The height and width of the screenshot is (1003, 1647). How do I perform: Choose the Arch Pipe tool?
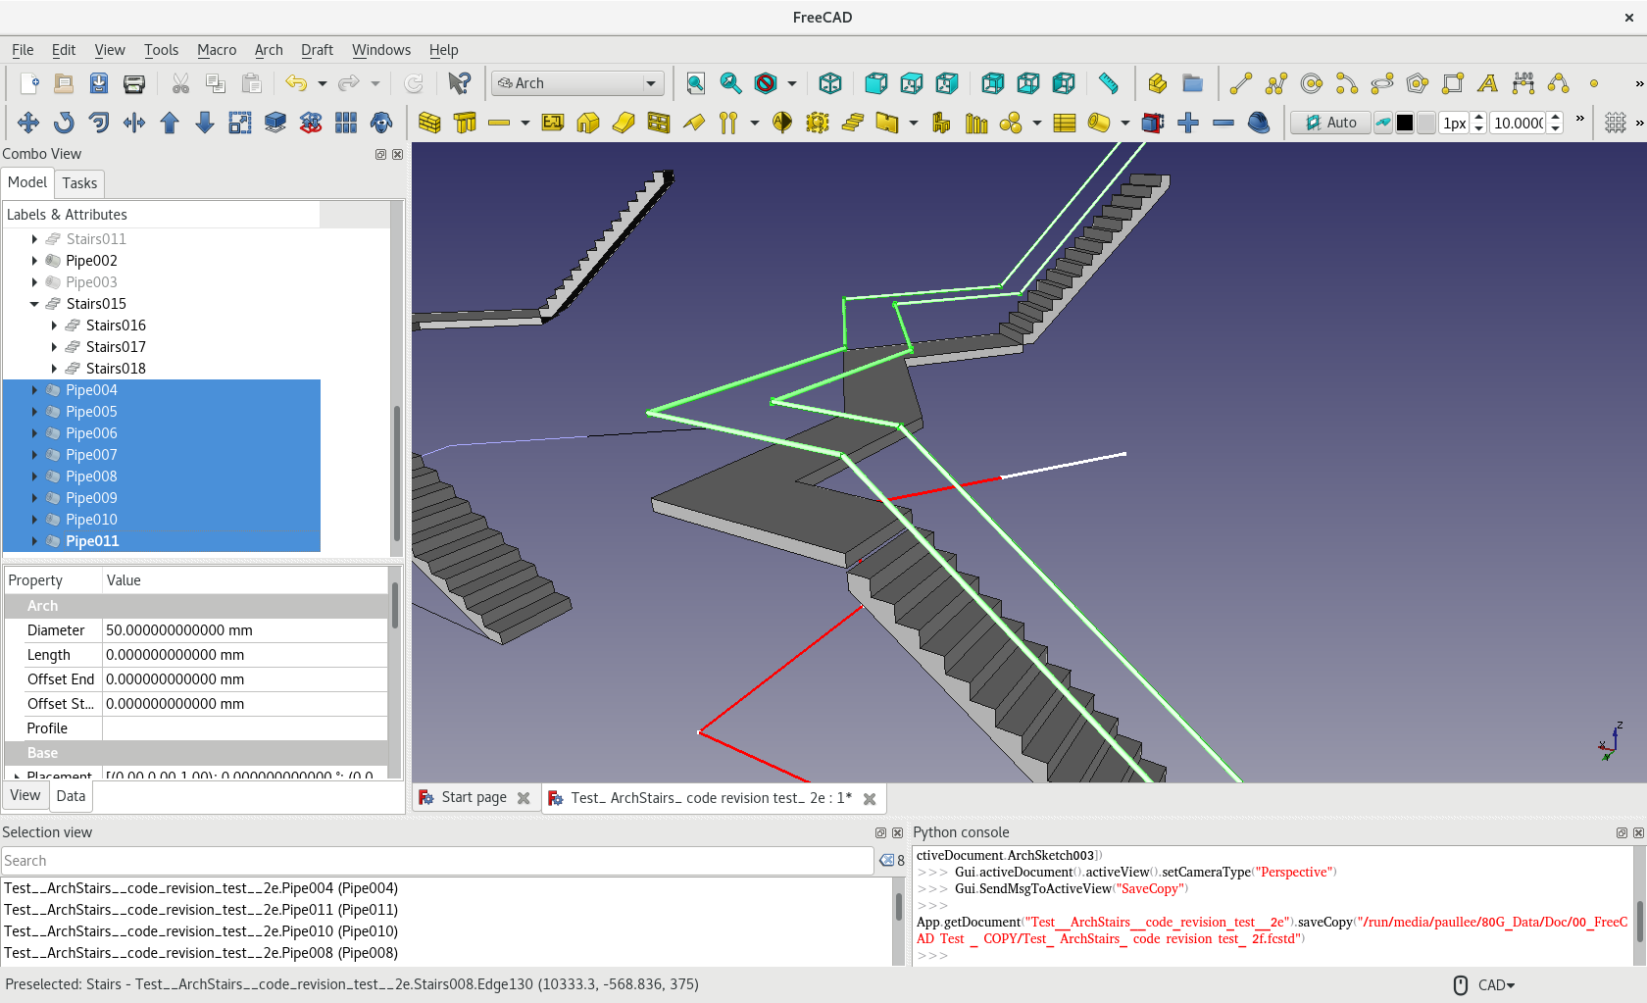(x=1098, y=123)
